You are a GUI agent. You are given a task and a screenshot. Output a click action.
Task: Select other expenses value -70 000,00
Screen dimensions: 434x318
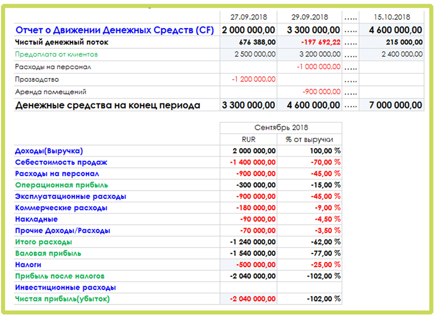click(248, 230)
